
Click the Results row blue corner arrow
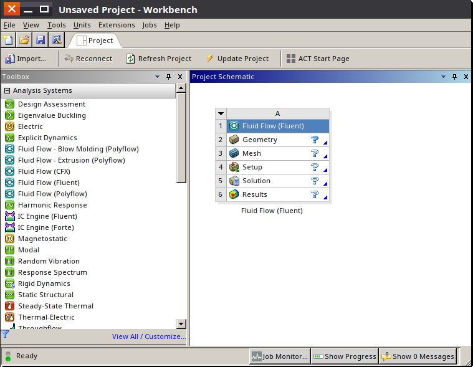tap(325, 198)
